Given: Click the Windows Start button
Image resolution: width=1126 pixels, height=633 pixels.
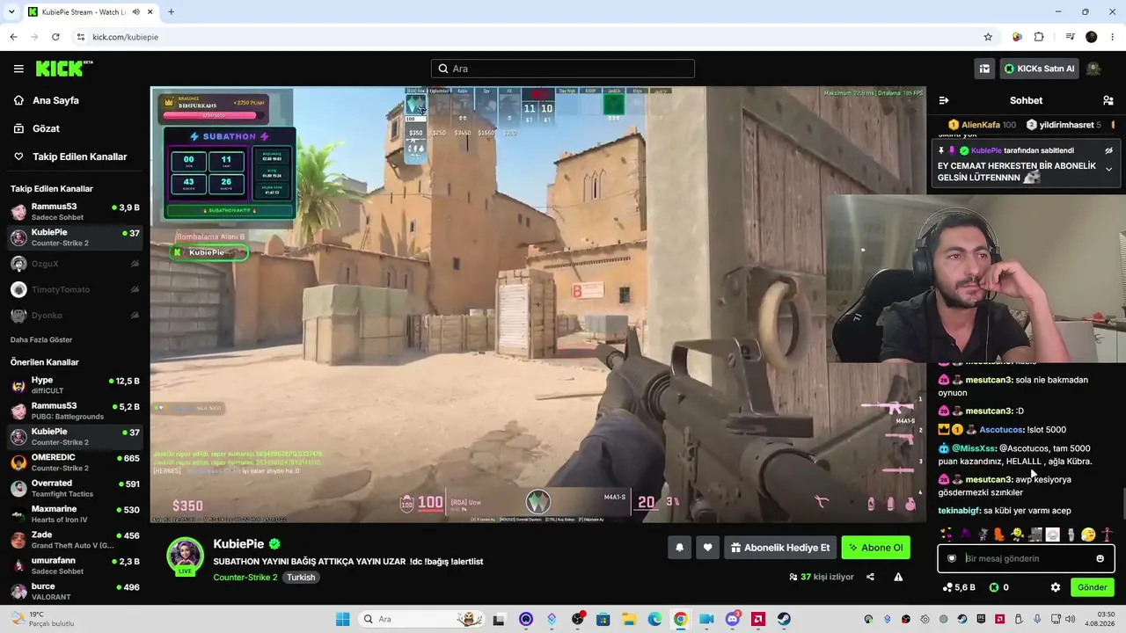Looking at the screenshot, I should [x=342, y=619].
